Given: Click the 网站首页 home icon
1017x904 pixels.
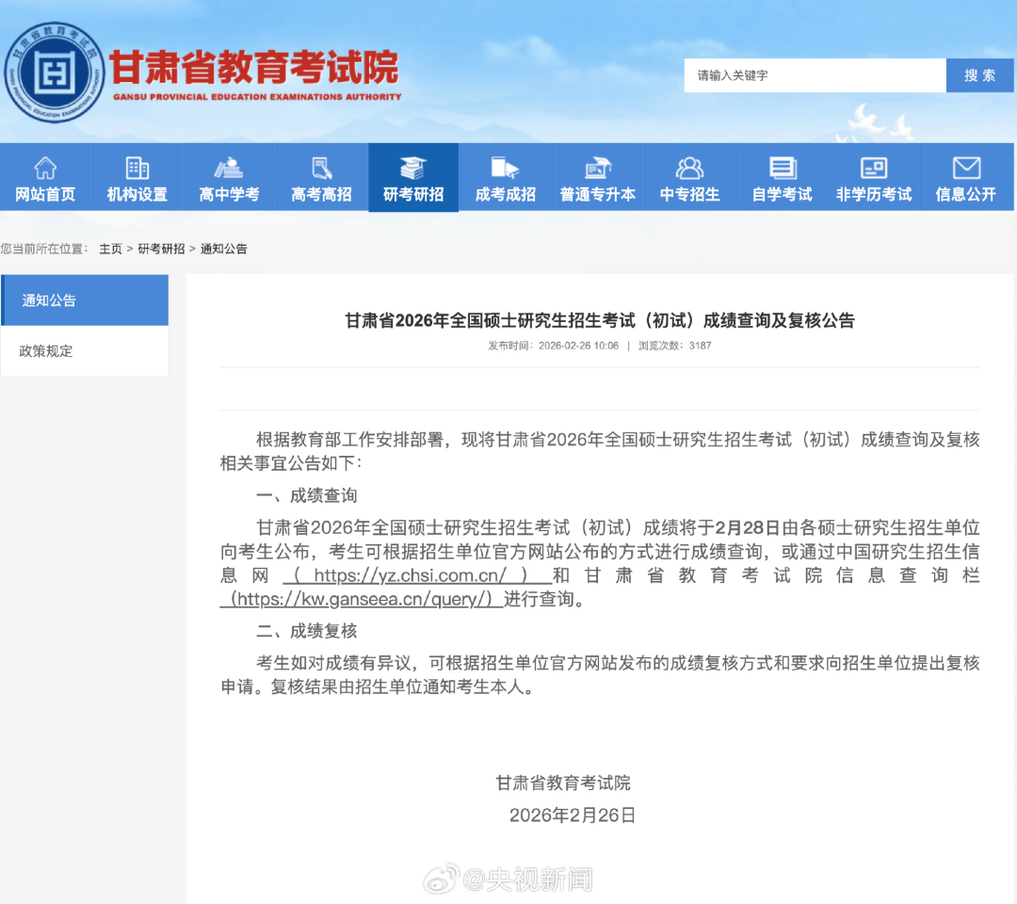Looking at the screenshot, I should 44,167.
